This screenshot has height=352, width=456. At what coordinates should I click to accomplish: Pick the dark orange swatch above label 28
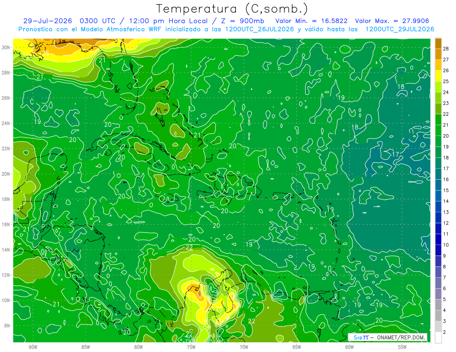[x=438, y=43]
